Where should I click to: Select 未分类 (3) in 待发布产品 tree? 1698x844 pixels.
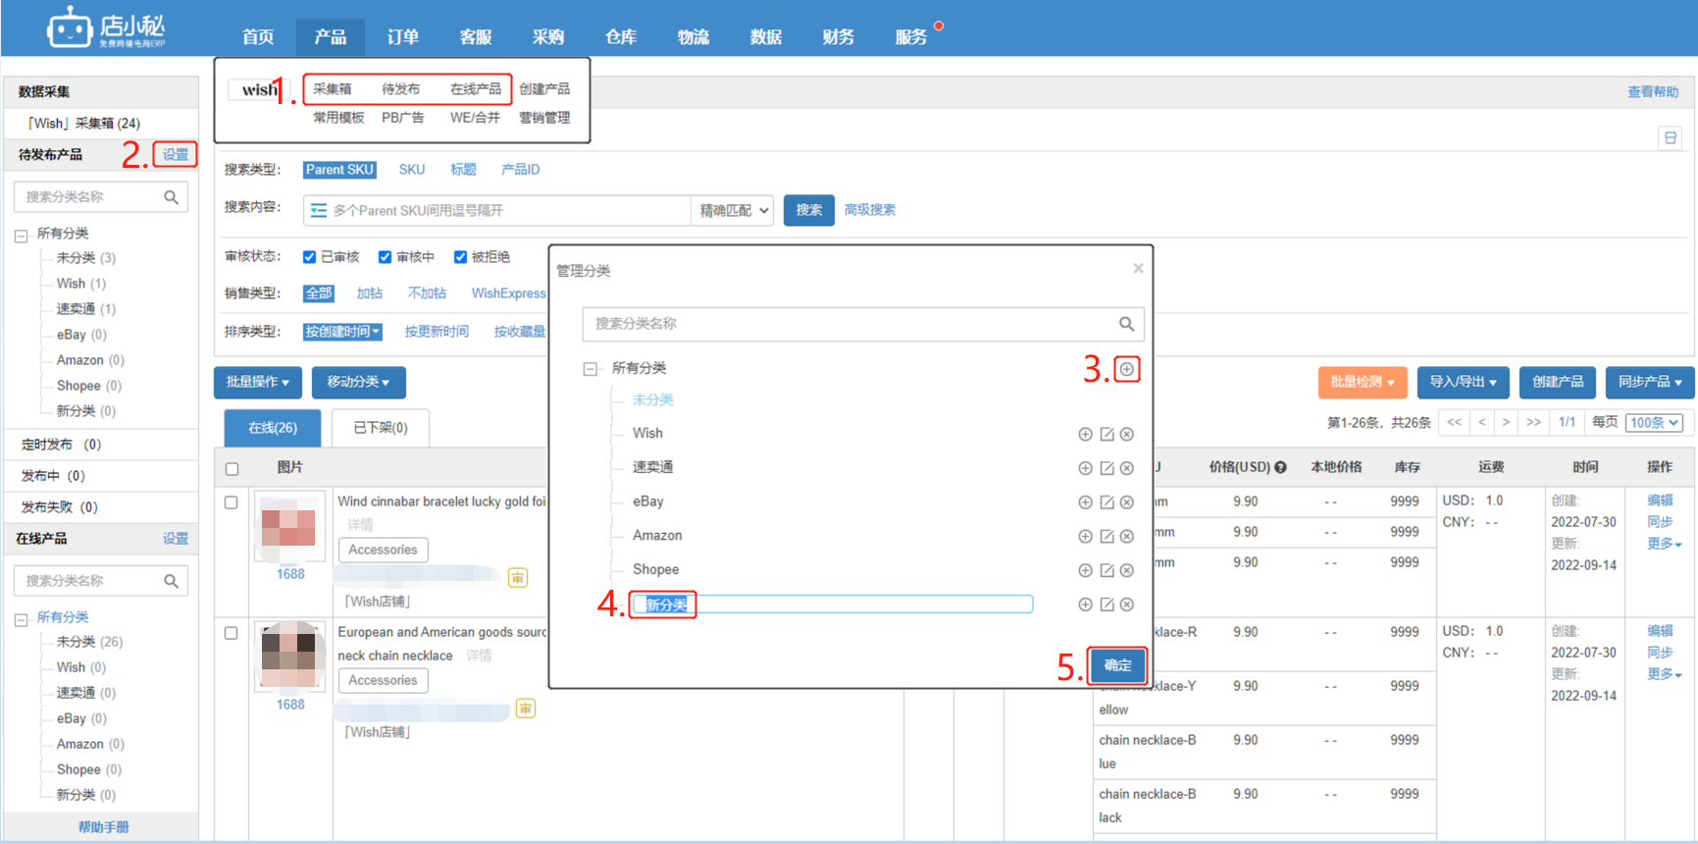coord(86,258)
